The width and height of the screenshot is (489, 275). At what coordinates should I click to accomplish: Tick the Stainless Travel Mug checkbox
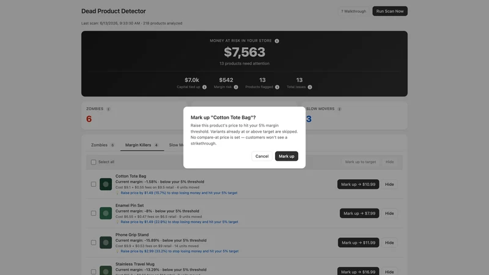(x=94, y=271)
